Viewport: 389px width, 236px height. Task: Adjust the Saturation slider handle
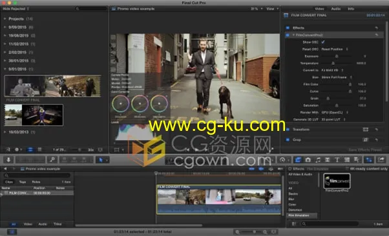pyautogui.click(x=337, y=106)
